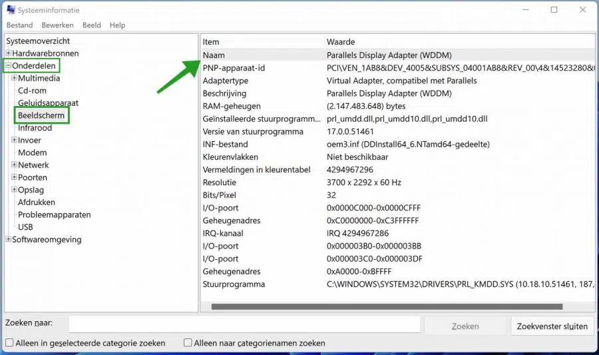Open the Bestand menu

tap(19, 25)
